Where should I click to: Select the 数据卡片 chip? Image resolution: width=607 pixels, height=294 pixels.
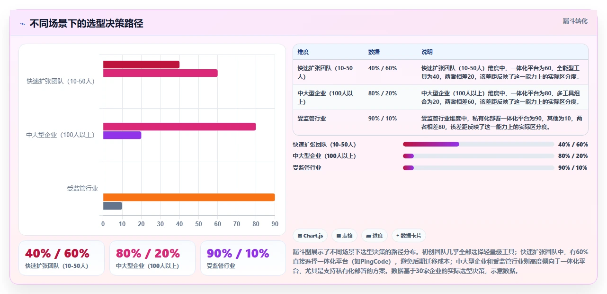click(x=409, y=236)
